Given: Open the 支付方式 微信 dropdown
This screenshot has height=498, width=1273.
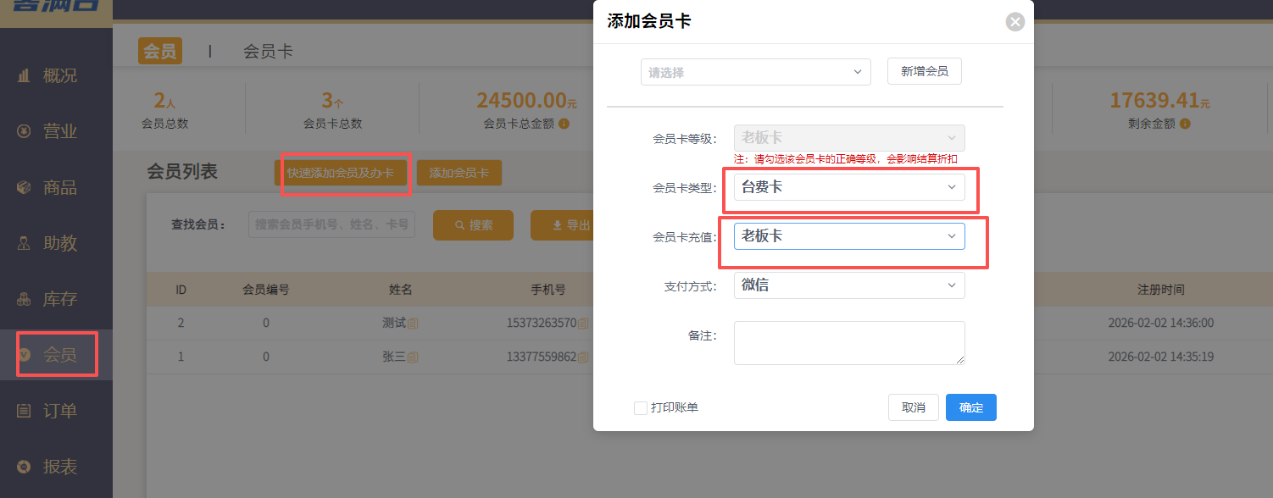Looking at the screenshot, I should coord(848,285).
